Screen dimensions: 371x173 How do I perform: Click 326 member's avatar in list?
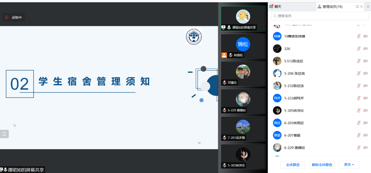[x=277, y=49]
